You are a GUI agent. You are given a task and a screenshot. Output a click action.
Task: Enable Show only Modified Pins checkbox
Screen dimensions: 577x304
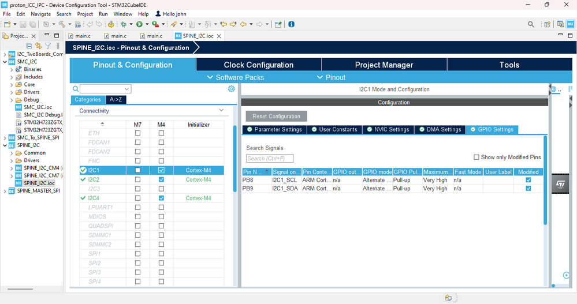476,157
